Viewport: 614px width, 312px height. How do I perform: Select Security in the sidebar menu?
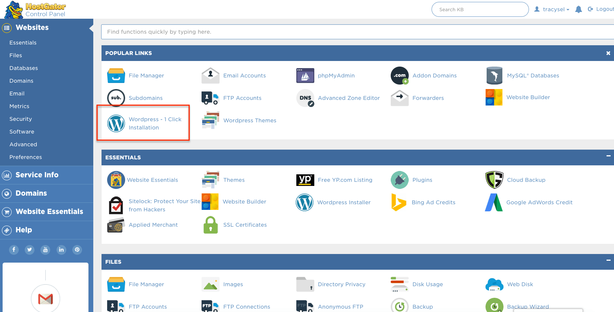[21, 119]
